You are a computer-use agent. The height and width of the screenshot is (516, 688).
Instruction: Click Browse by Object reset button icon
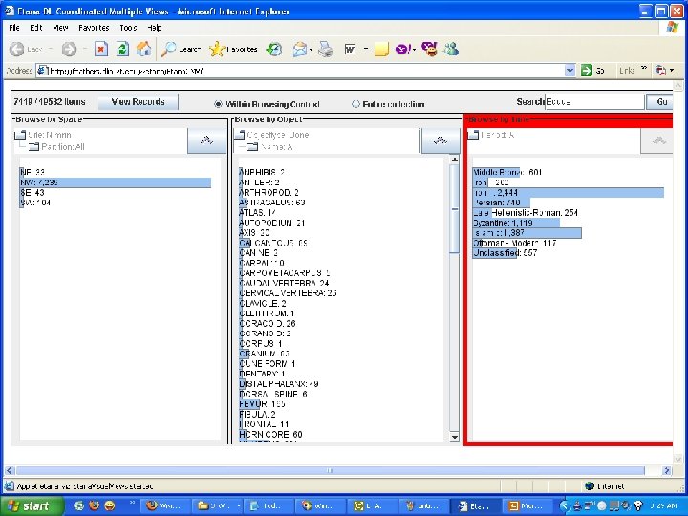(x=441, y=140)
